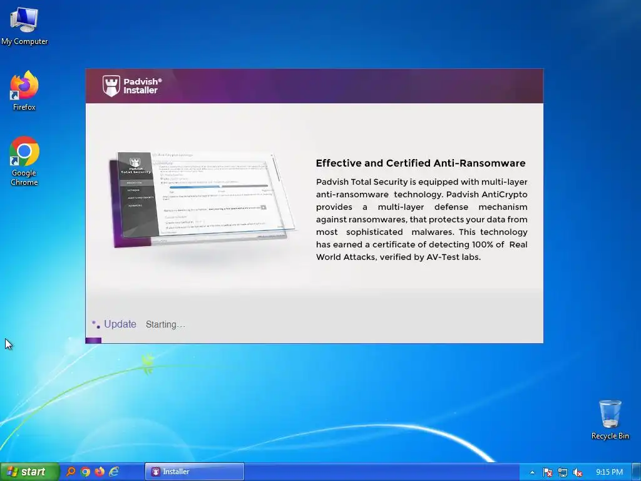Open the network tray icon
This screenshot has width=641, height=481.
[x=563, y=472]
